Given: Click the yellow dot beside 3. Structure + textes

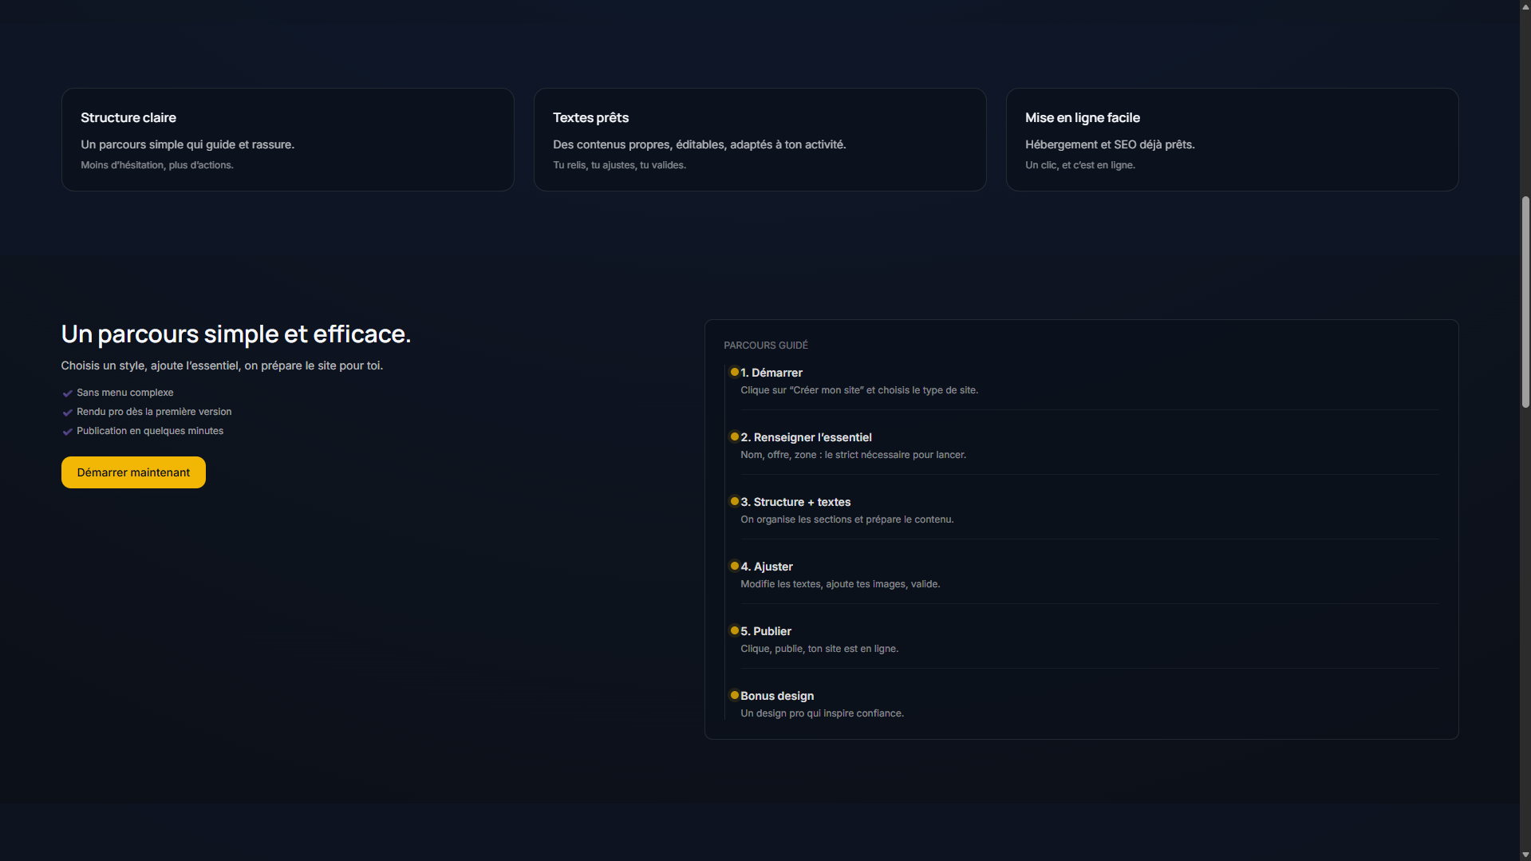Looking at the screenshot, I should coord(734,501).
